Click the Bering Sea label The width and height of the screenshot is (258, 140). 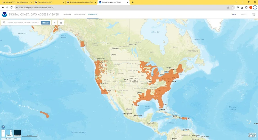tap(22, 33)
